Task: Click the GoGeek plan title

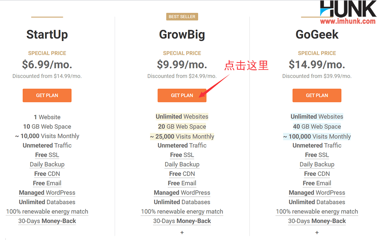Action: point(317,34)
